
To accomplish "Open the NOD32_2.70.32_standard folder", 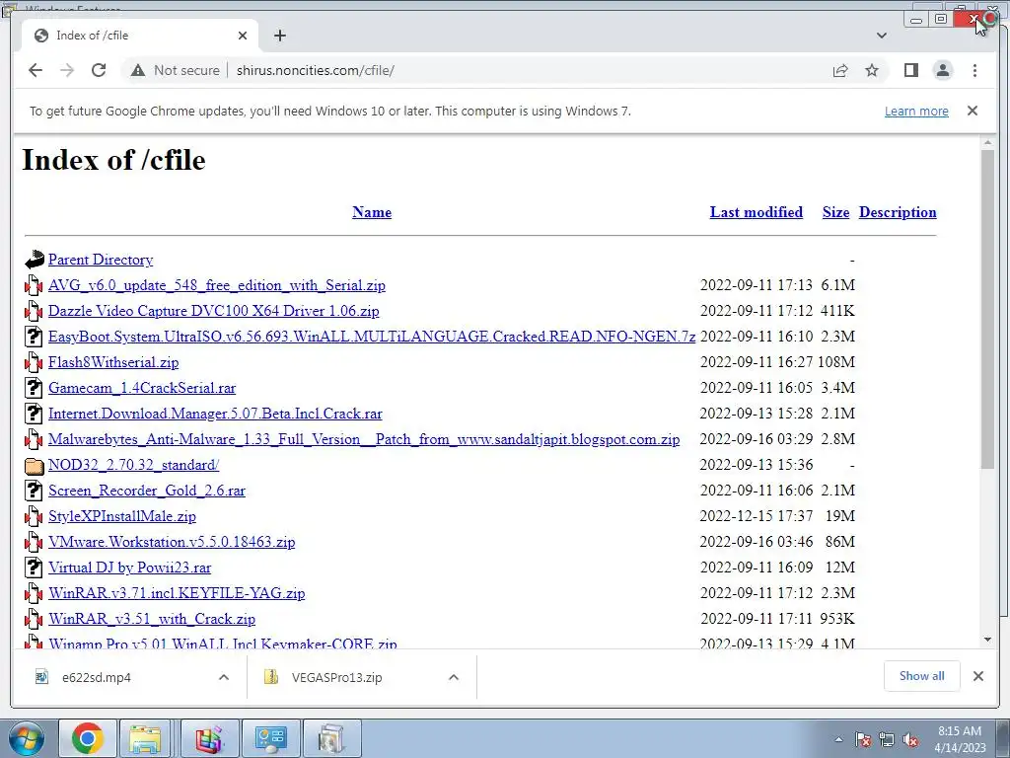I will click(133, 465).
